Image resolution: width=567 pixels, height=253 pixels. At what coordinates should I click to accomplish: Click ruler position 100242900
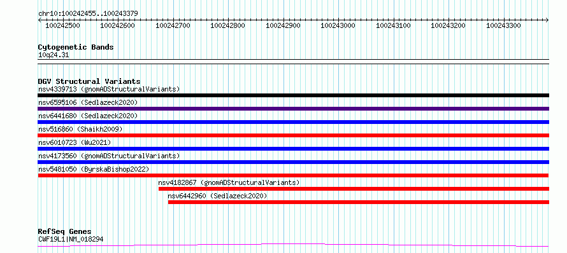point(283,25)
